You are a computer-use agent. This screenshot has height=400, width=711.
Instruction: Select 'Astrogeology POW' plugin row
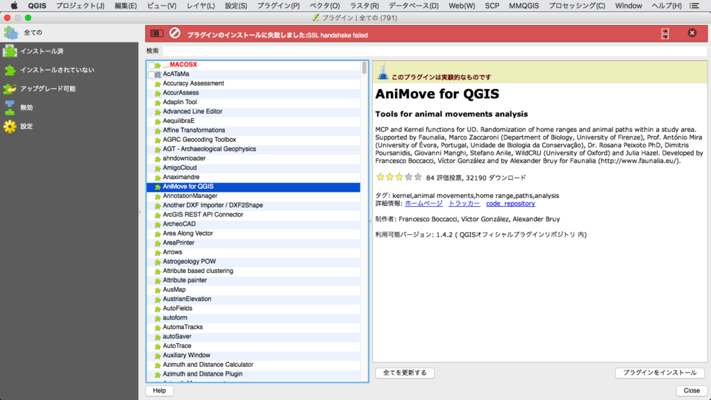253,262
